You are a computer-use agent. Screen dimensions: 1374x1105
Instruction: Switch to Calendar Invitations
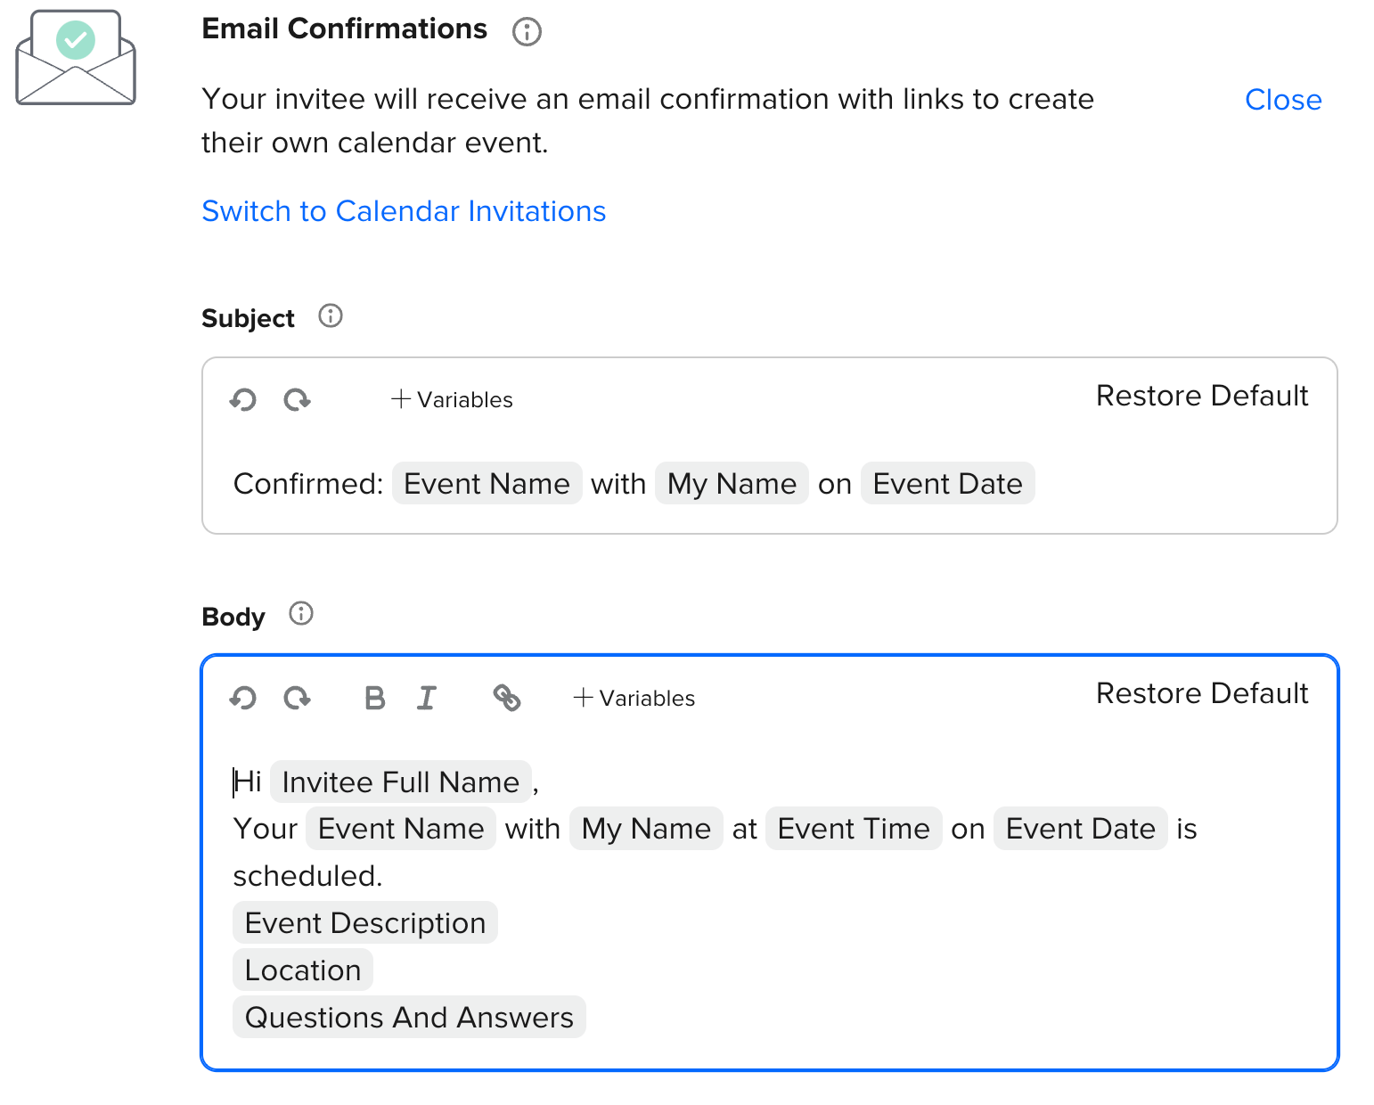pos(404,211)
